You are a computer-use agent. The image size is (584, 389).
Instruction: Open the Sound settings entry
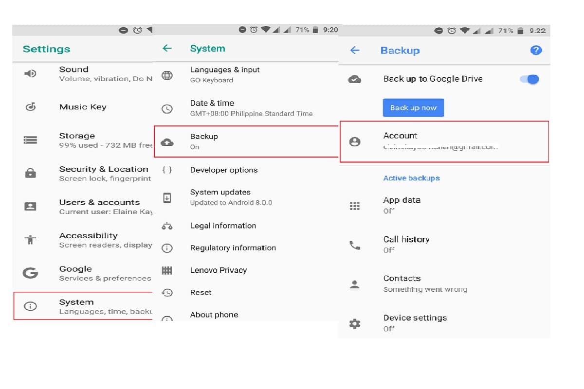pyautogui.click(x=82, y=74)
